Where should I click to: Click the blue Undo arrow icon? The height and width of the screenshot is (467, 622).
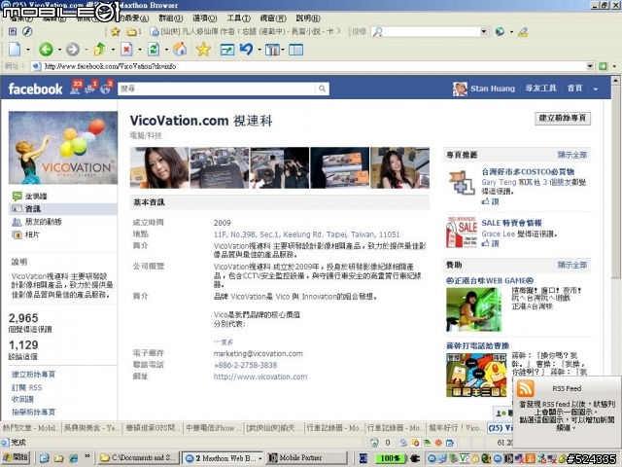click(x=246, y=50)
